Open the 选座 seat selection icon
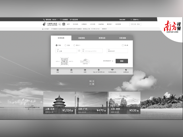This screenshot has width=183, height=137. [x=58, y=70]
